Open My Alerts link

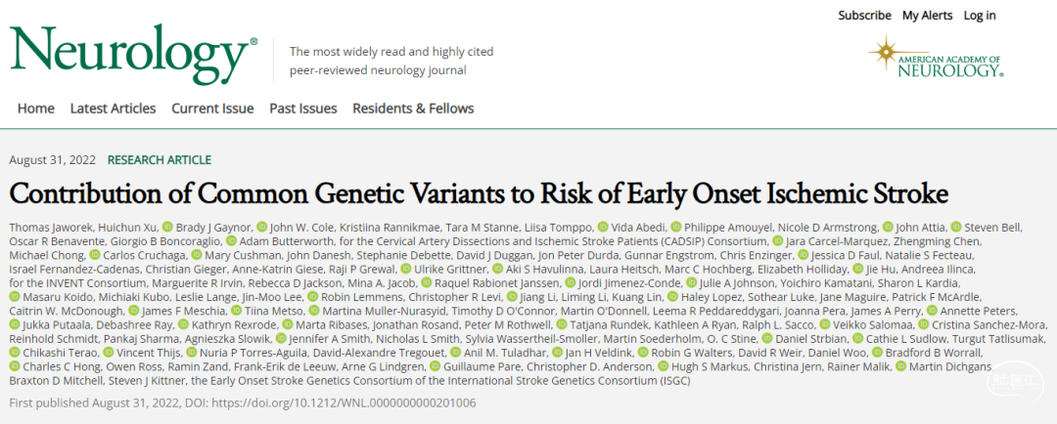[x=928, y=16]
